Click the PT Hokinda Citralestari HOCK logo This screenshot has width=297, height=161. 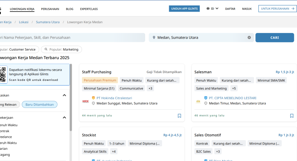tap(86, 101)
